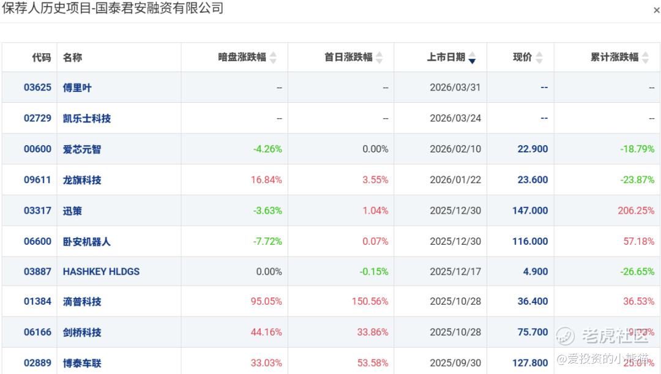Select price 127.800 of 博泰车联

[530, 362]
